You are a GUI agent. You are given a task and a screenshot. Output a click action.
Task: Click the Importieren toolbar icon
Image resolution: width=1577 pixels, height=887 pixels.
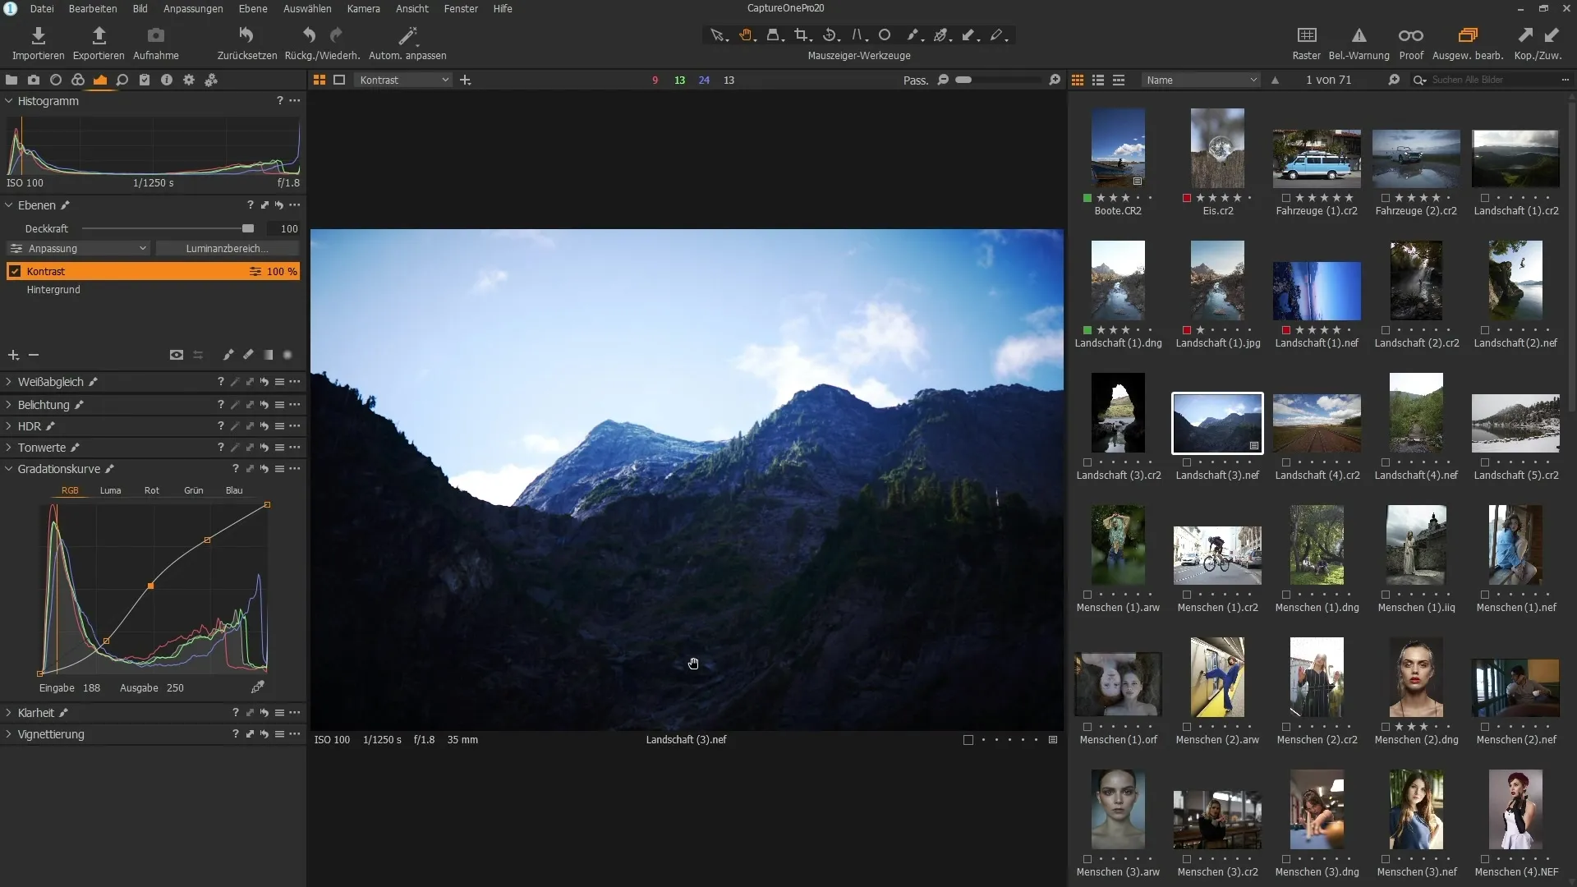(38, 35)
